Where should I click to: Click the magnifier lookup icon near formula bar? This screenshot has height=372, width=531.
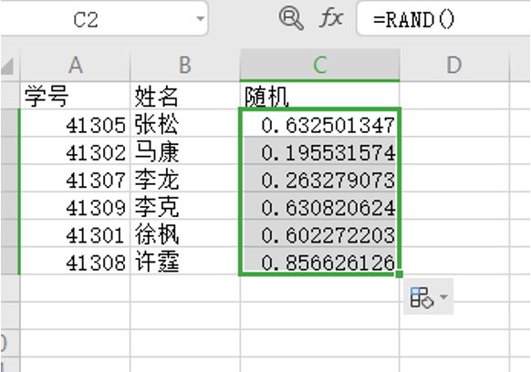point(291,18)
